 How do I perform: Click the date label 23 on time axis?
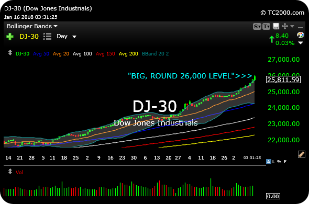[122, 158]
